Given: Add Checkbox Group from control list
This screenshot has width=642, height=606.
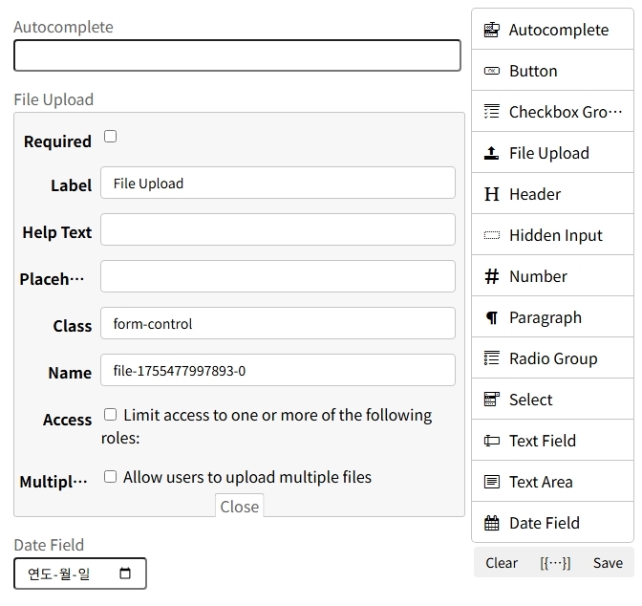Looking at the screenshot, I should [x=552, y=112].
